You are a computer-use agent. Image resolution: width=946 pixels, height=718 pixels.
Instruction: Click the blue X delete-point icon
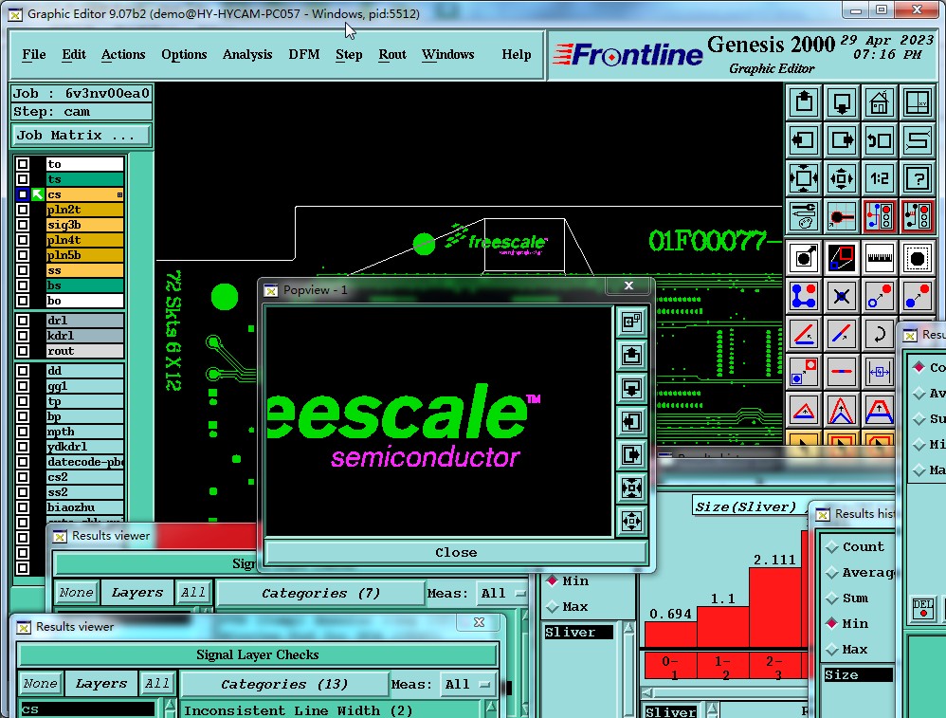pyautogui.click(x=842, y=296)
